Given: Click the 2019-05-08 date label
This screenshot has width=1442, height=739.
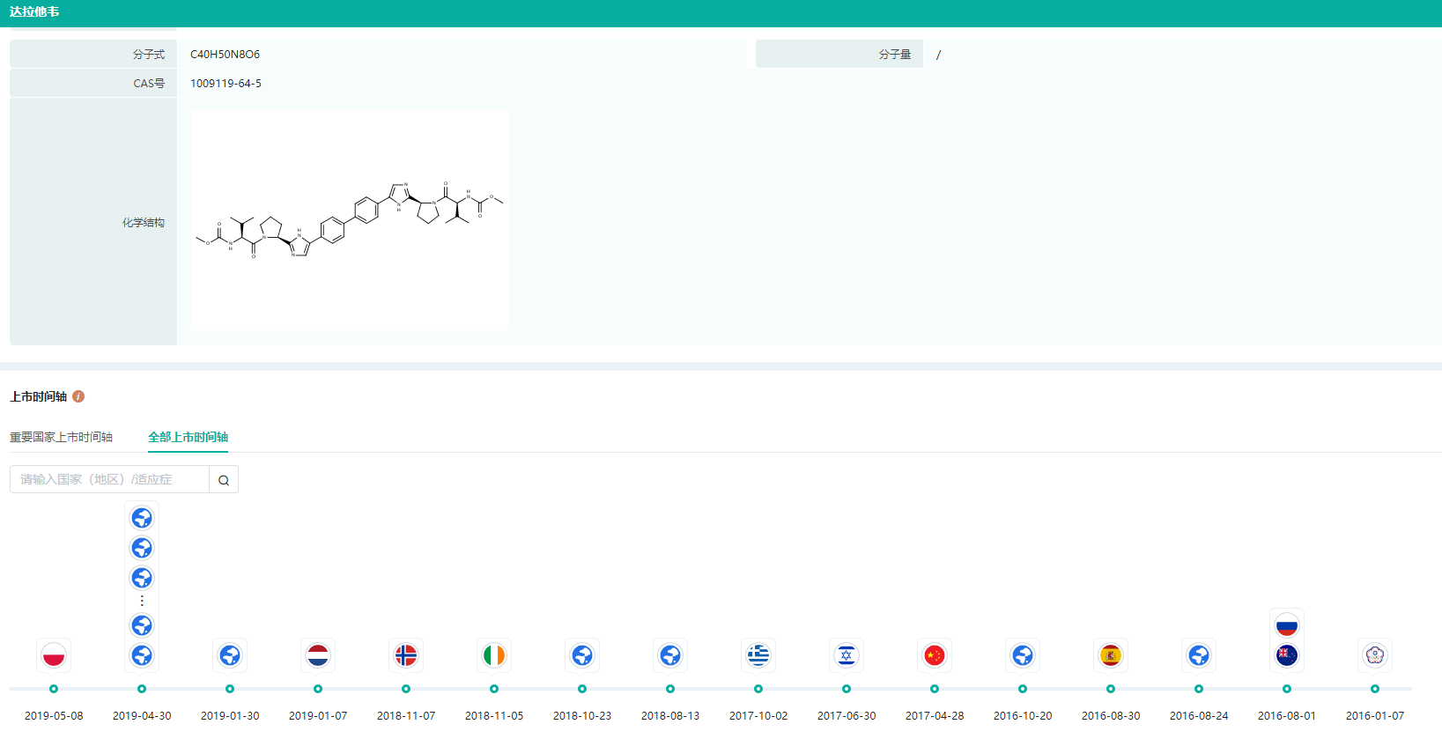Looking at the screenshot, I should 54,716.
